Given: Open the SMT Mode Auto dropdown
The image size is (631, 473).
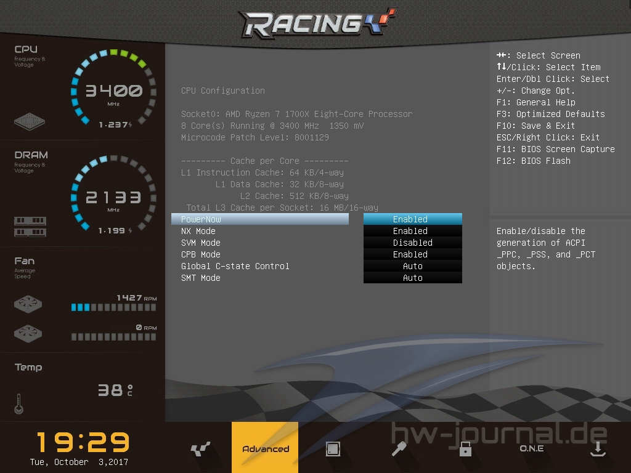Looking at the screenshot, I should pos(412,278).
